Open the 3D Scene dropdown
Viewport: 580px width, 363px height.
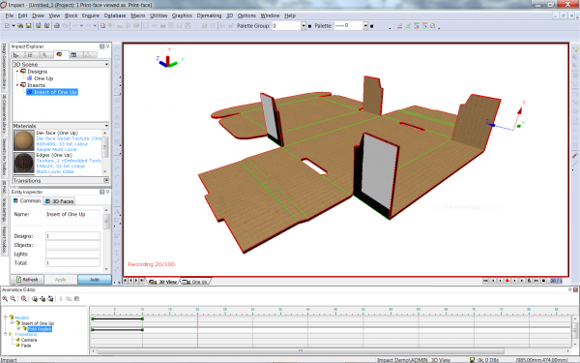point(106,65)
